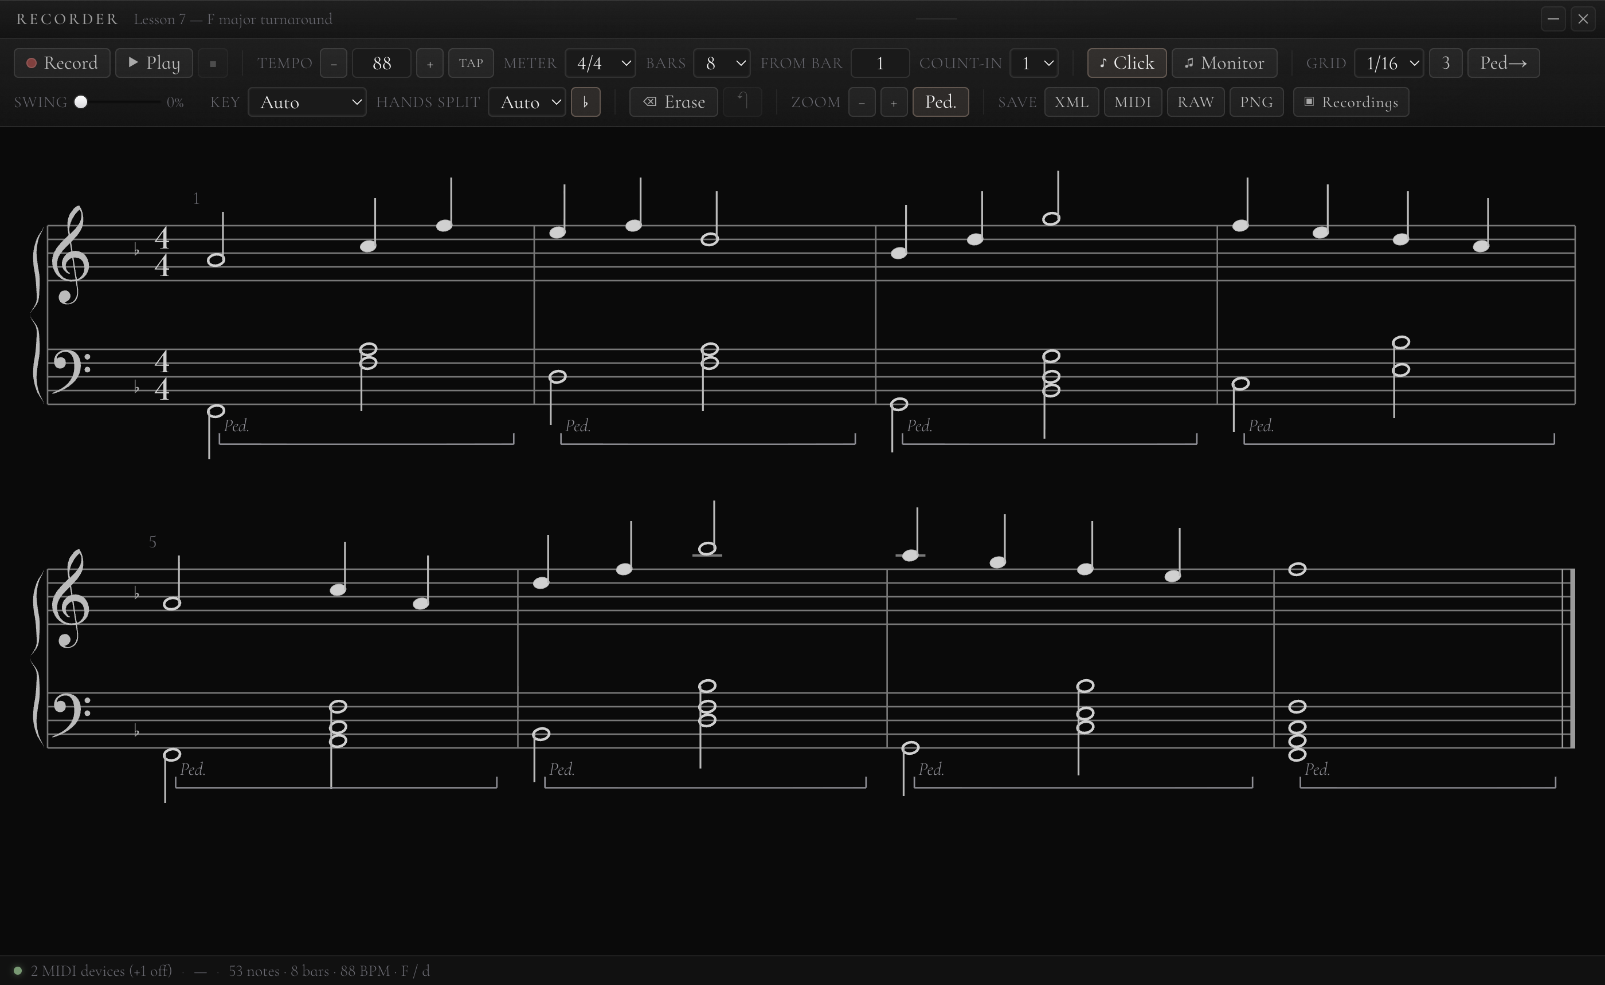Edit the From Bar field
This screenshot has height=985, width=1605.
click(x=880, y=63)
